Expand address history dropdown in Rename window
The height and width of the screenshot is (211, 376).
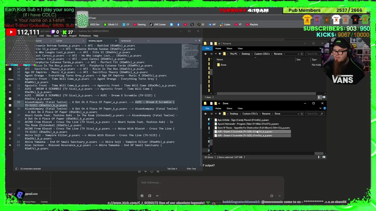pos(298,54)
